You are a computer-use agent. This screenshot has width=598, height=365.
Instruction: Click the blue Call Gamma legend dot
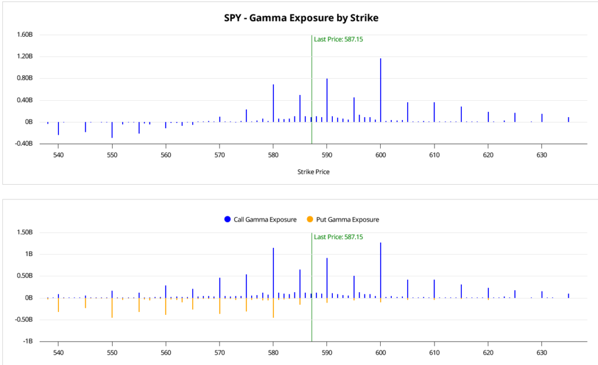pyautogui.click(x=228, y=219)
